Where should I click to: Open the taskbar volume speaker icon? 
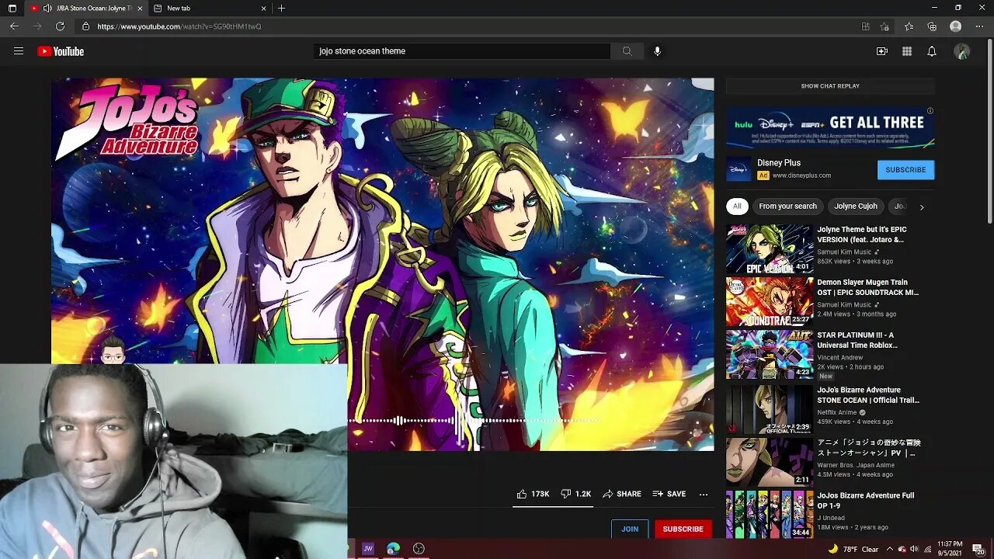click(915, 549)
